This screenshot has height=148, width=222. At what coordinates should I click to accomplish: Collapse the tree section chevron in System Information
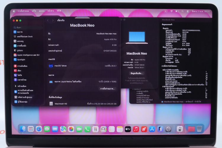[x=133, y=89]
